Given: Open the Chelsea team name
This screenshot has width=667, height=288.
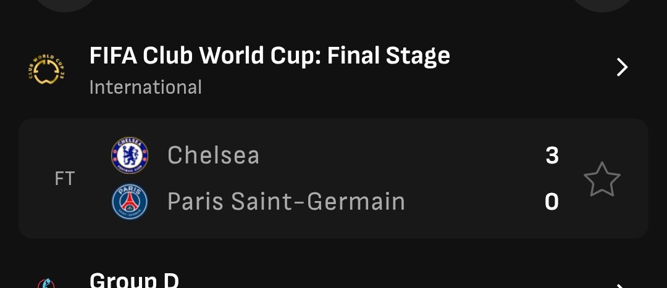Looking at the screenshot, I should [x=213, y=155].
